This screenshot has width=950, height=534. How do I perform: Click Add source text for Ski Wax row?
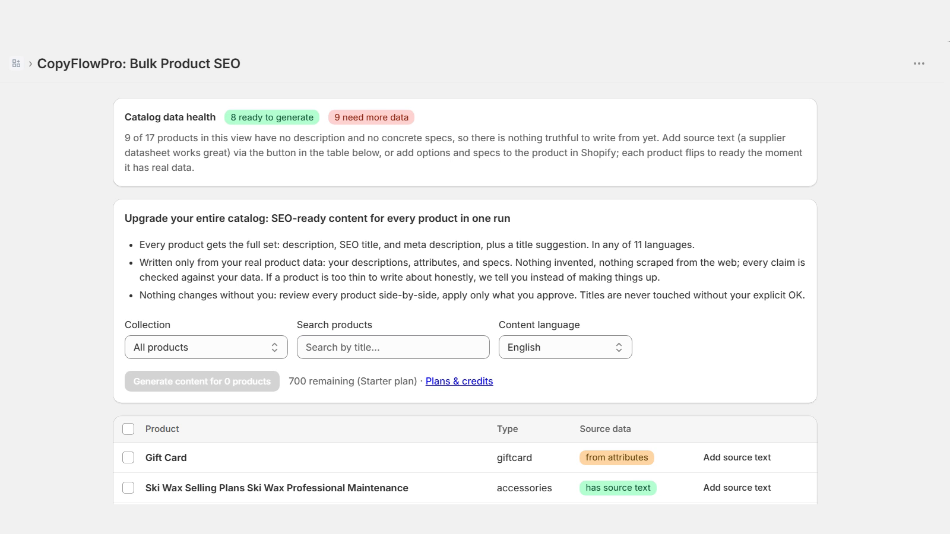click(737, 488)
